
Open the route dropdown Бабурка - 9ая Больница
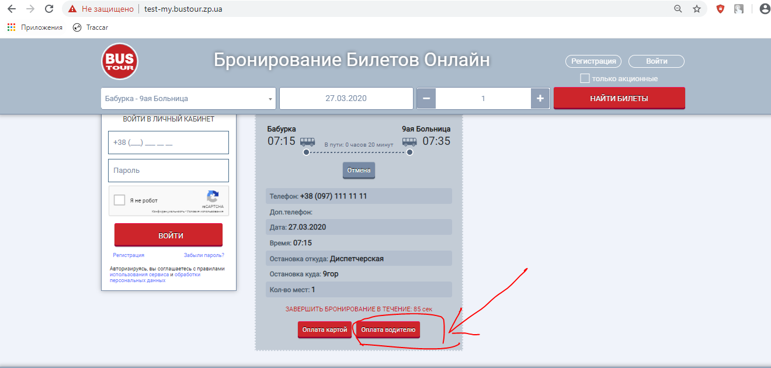point(189,99)
